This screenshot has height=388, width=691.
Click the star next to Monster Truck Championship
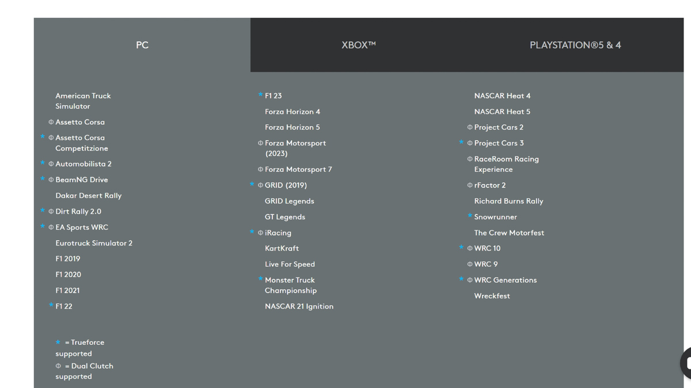260,279
